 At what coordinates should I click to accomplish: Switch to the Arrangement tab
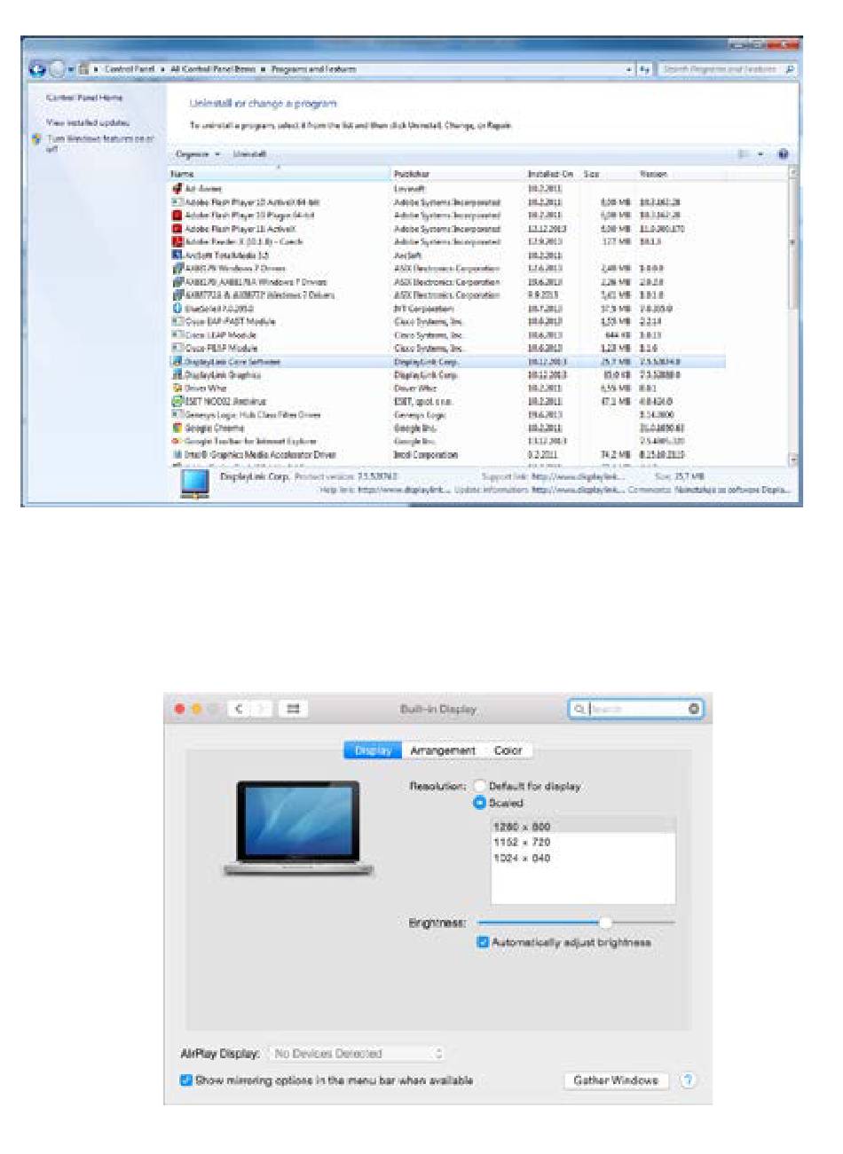(x=443, y=750)
